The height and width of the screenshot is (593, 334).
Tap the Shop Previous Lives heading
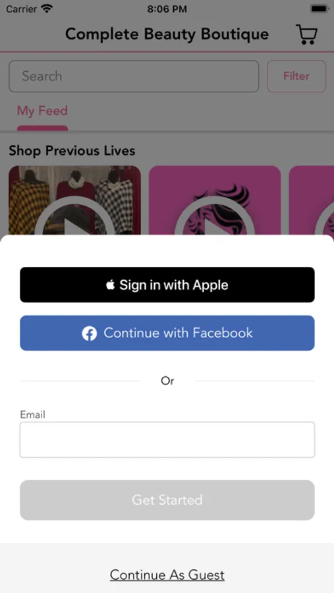tap(72, 150)
